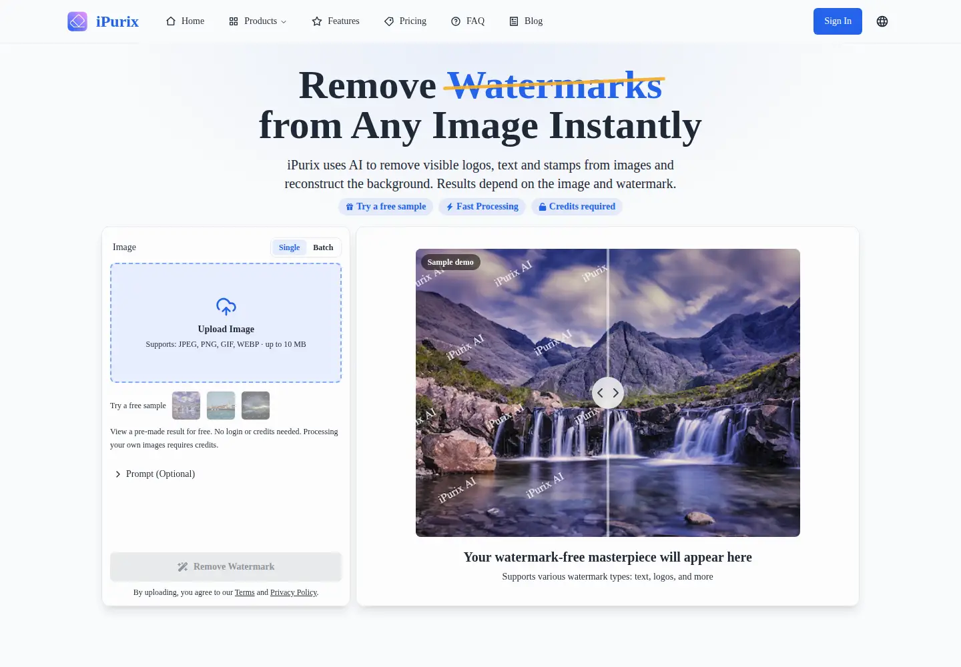Open the FAQ menu item
961x667 pixels.
coord(468,21)
